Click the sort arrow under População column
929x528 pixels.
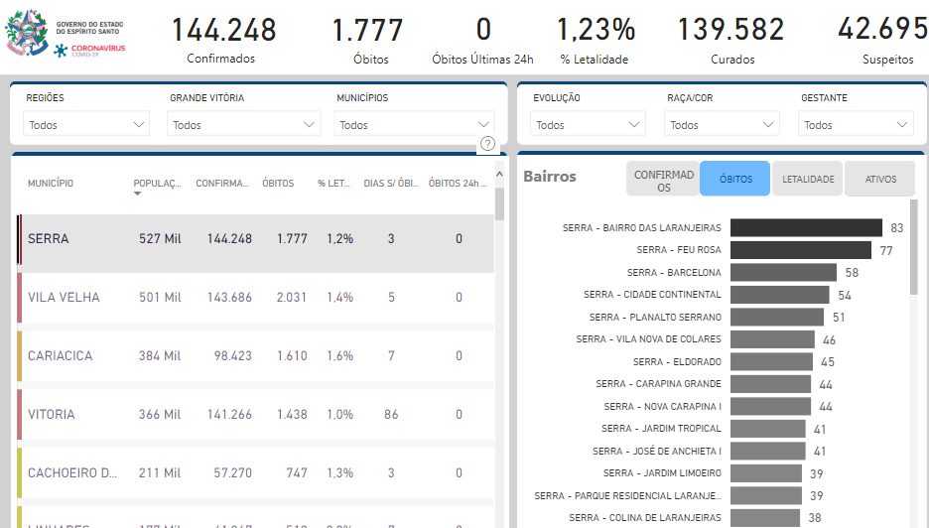[137, 194]
